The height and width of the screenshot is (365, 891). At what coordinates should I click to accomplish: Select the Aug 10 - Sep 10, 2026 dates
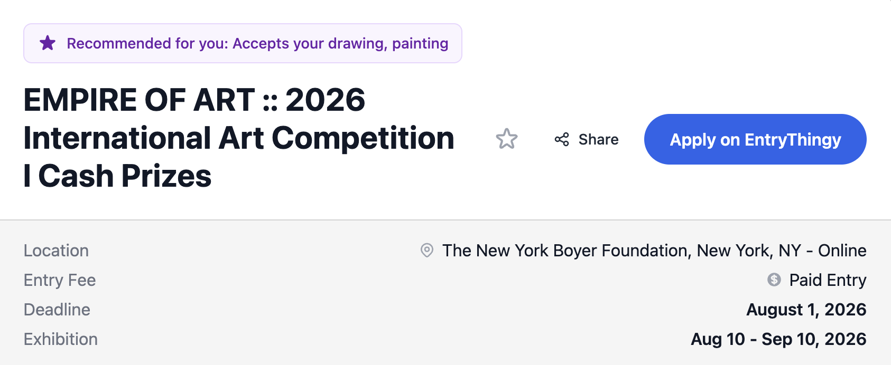[x=778, y=339]
